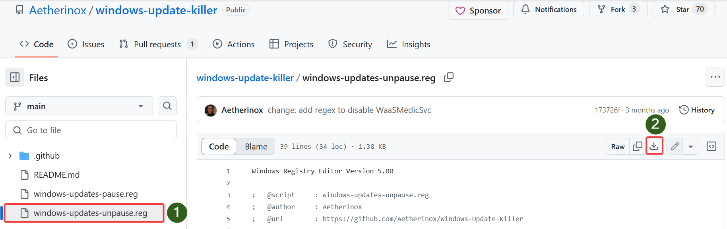The width and height of the screenshot is (727, 229).
Task: Open the Projects tab
Action: [x=291, y=44]
